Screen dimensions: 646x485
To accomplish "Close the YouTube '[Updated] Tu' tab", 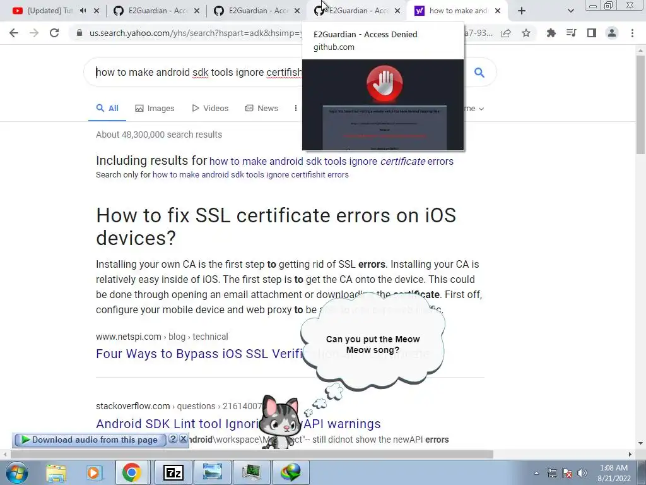I will 97,11.
